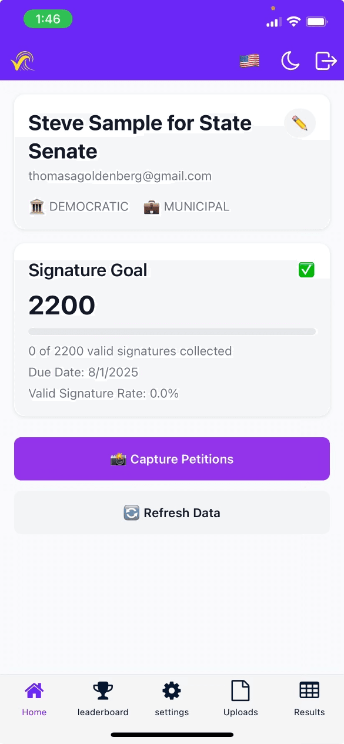The image size is (344, 744).
Task: Click the 2200 signature goal number
Action: click(x=62, y=305)
